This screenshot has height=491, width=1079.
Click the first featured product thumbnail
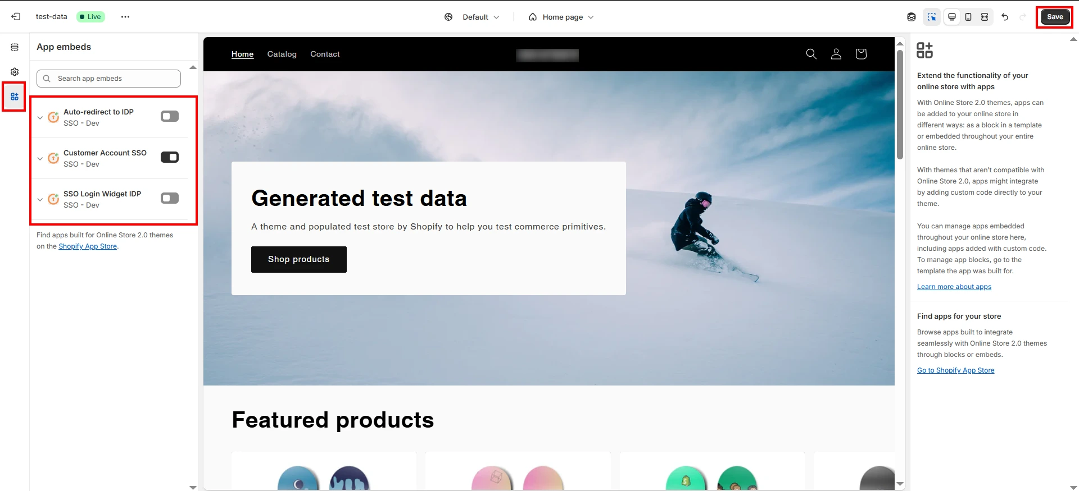[324, 471]
